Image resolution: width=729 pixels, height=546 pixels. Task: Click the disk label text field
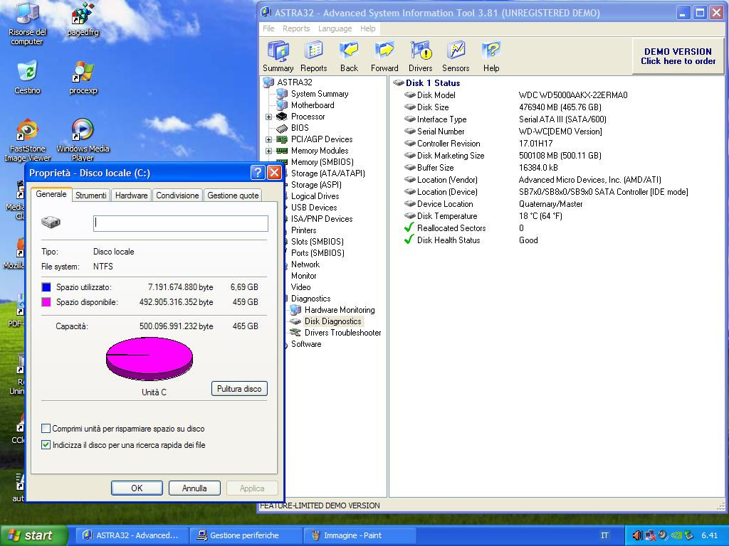pos(181,223)
